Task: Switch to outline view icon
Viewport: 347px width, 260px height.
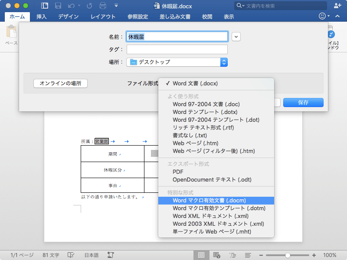Action: coord(232,255)
